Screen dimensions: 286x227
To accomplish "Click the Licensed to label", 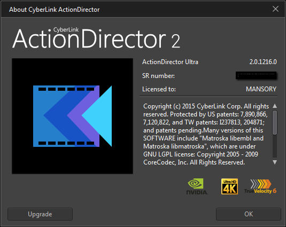I will point(159,89).
